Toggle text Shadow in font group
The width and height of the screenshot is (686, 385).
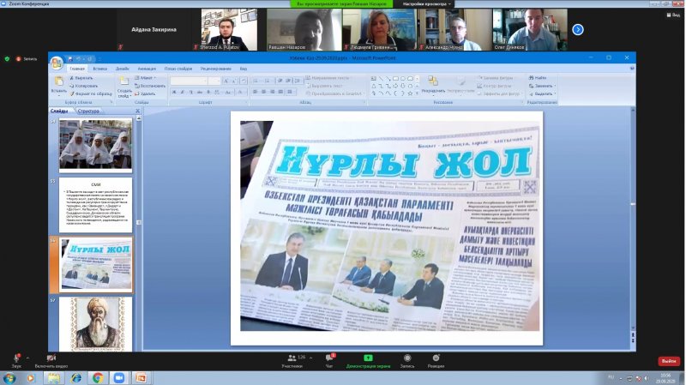tap(208, 92)
